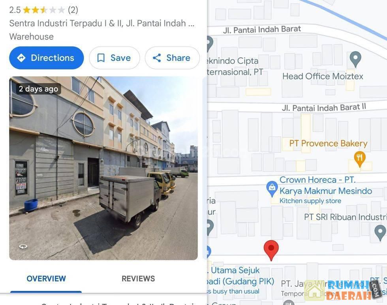Image resolution: width=387 pixels, height=305 pixels.
Task: Click the red location pin on map
Action: coord(271,250)
